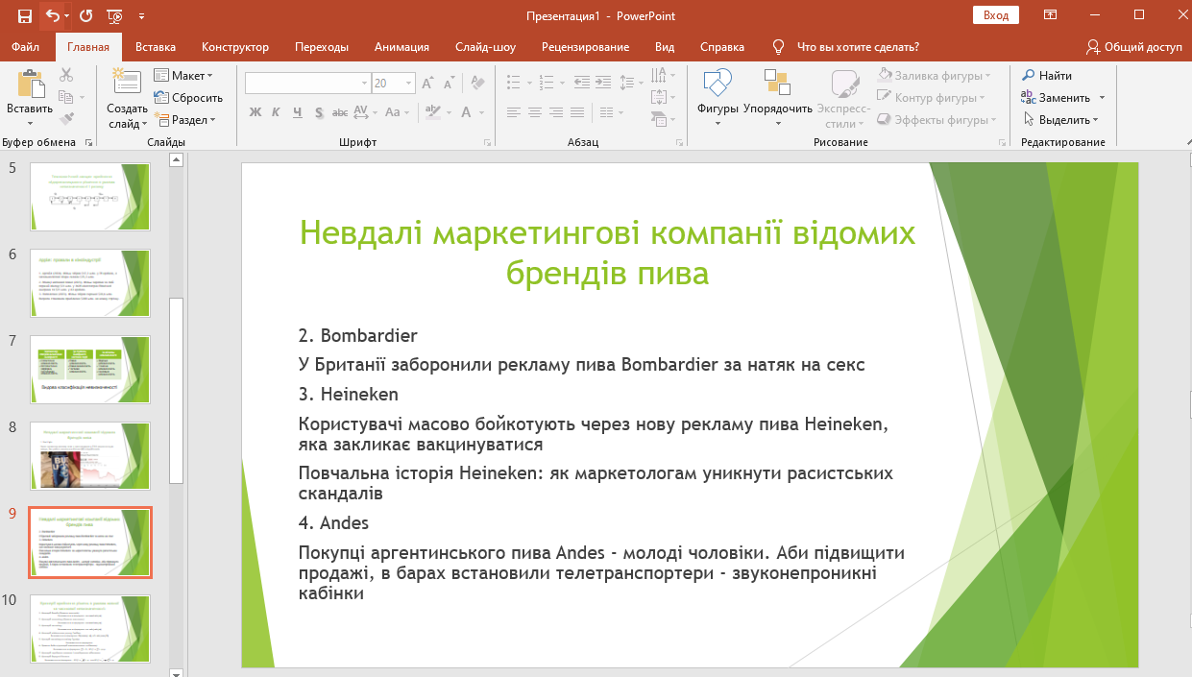Click the Найти find button
1192x677 pixels.
(x=1047, y=75)
